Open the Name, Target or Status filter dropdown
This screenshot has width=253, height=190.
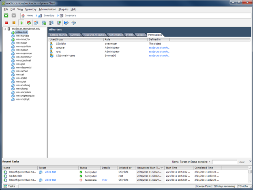(210, 162)
